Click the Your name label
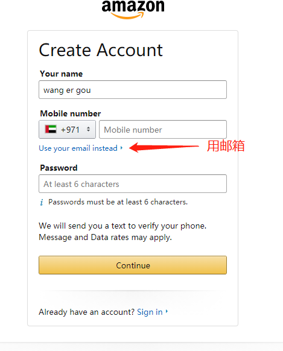The height and width of the screenshot is (351, 283). [62, 74]
